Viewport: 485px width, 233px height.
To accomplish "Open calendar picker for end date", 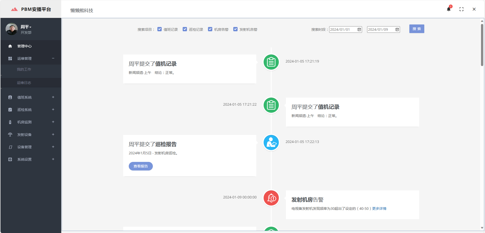I will [x=397, y=30].
